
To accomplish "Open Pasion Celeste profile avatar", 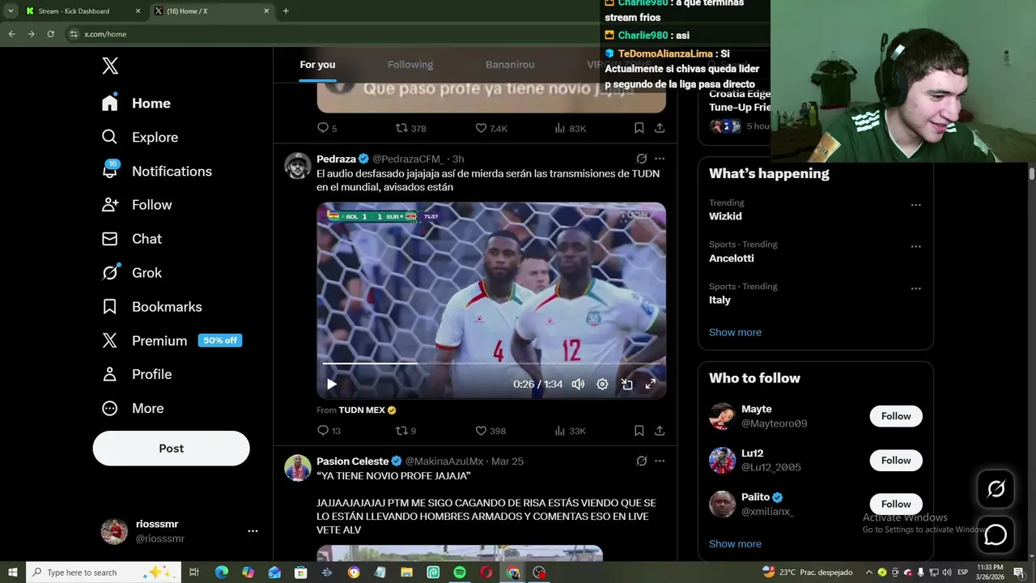I will point(298,468).
